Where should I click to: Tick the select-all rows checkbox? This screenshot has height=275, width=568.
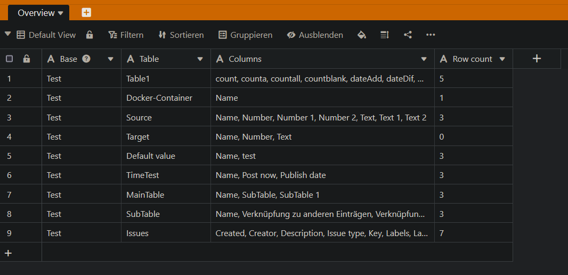click(9, 59)
